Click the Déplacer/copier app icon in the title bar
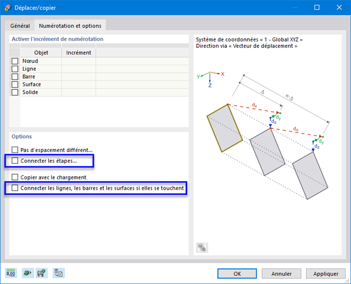Viewport: 351px width, 284px height. point(8,8)
